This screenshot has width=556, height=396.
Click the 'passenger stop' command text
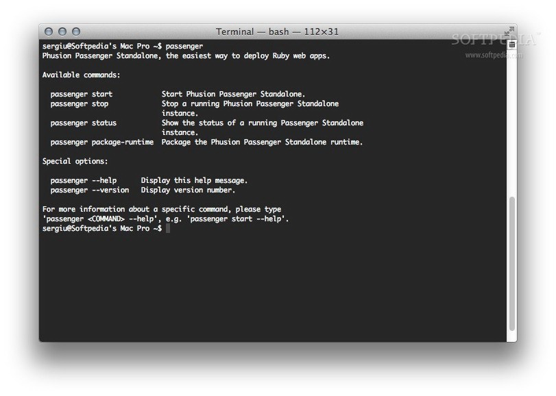80,103
